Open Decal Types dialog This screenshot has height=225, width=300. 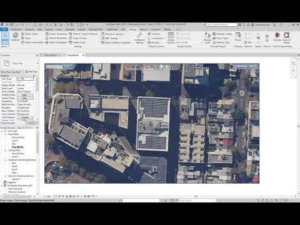click(221, 38)
